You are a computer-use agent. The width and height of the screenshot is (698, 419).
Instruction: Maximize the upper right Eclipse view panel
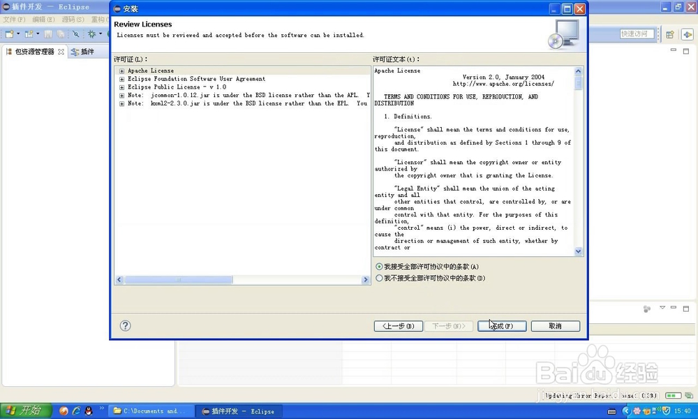tap(686, 51)
